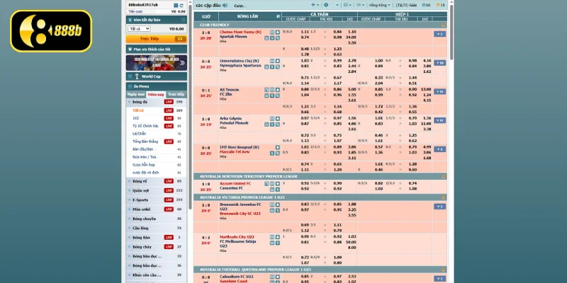Viewport: 567px width, 283px height.
Task: Open the E-Sports category
Action: [157, 200]
